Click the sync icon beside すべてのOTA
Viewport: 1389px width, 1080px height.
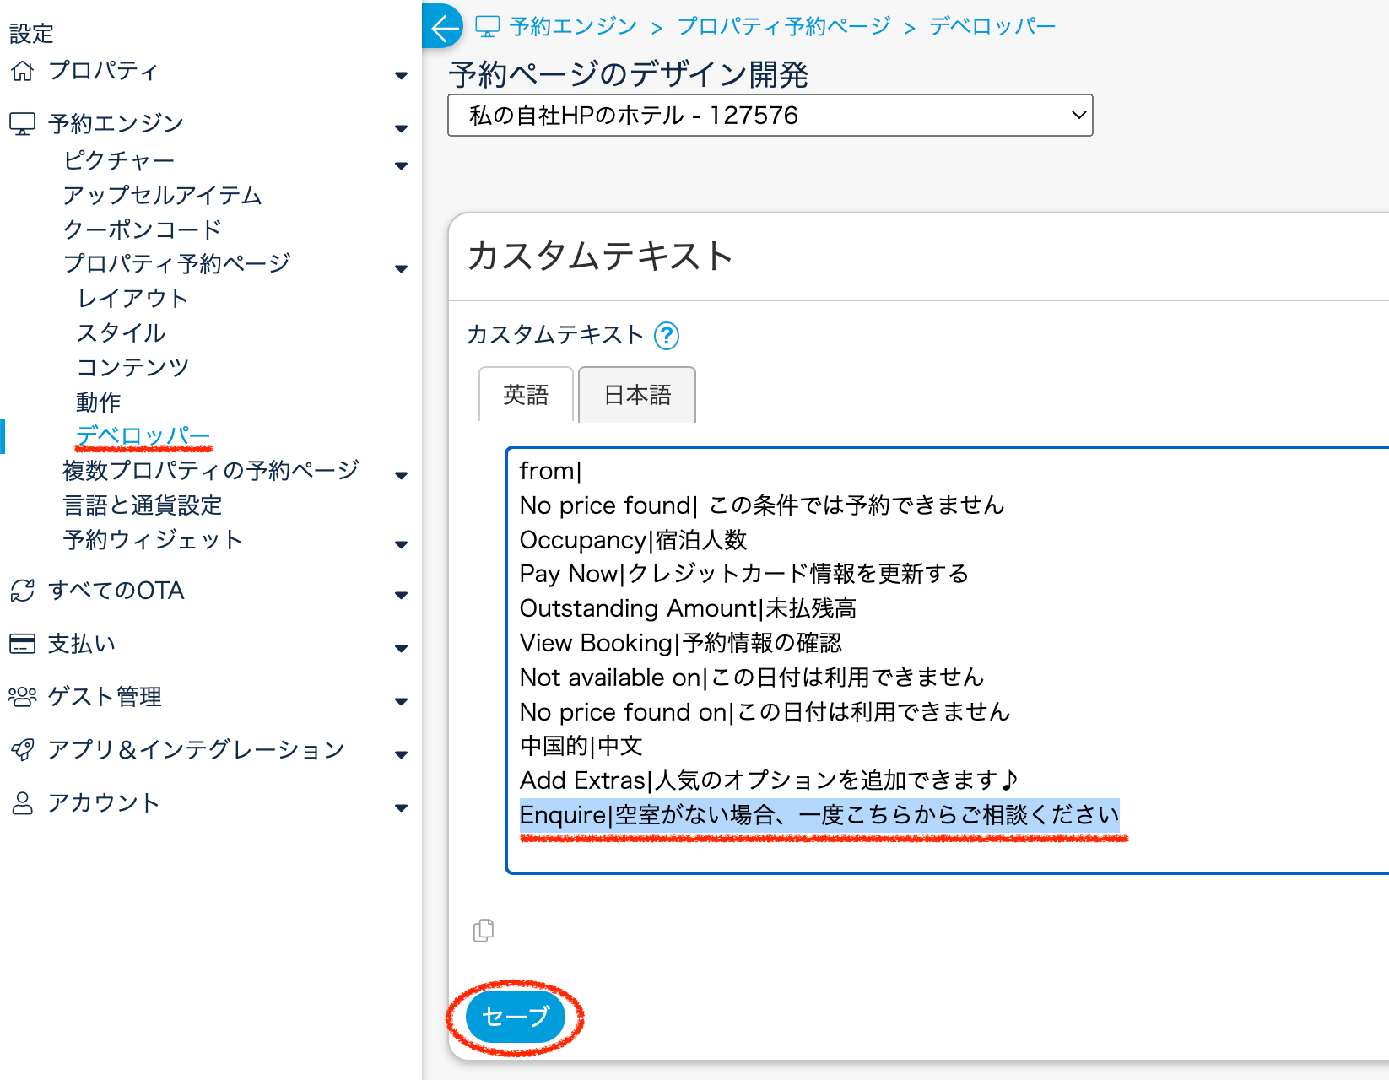[x=23, y=591]
